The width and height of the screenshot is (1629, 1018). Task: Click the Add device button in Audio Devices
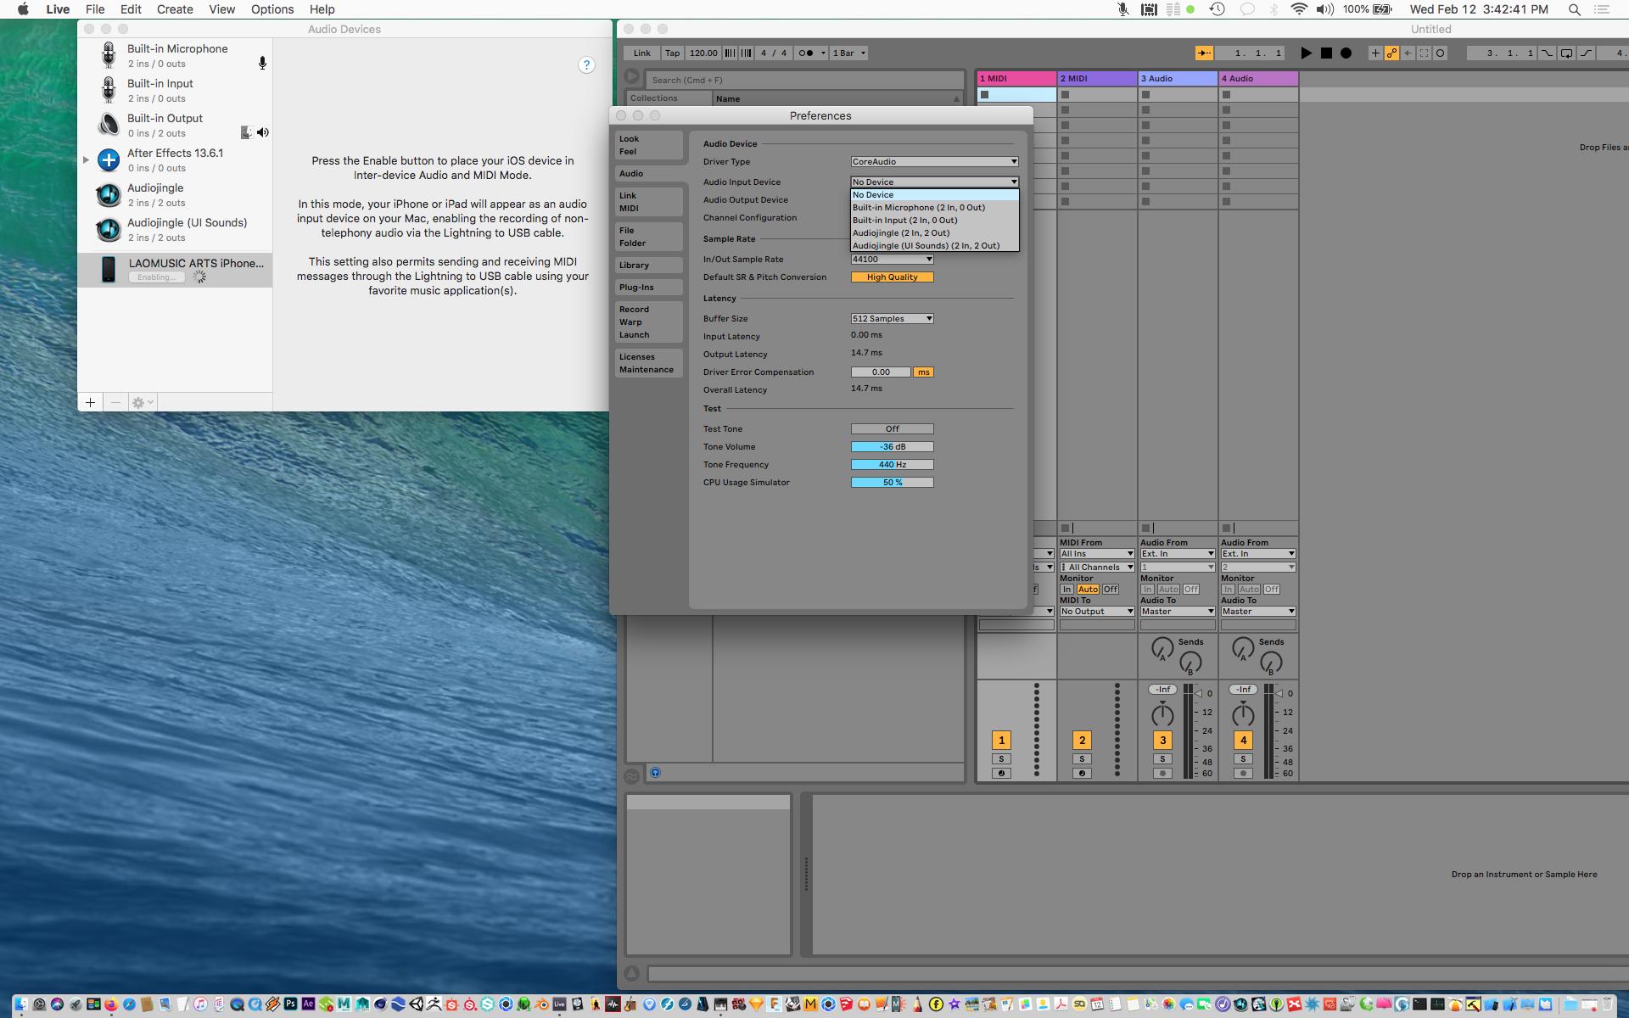(x=90, y=402)
